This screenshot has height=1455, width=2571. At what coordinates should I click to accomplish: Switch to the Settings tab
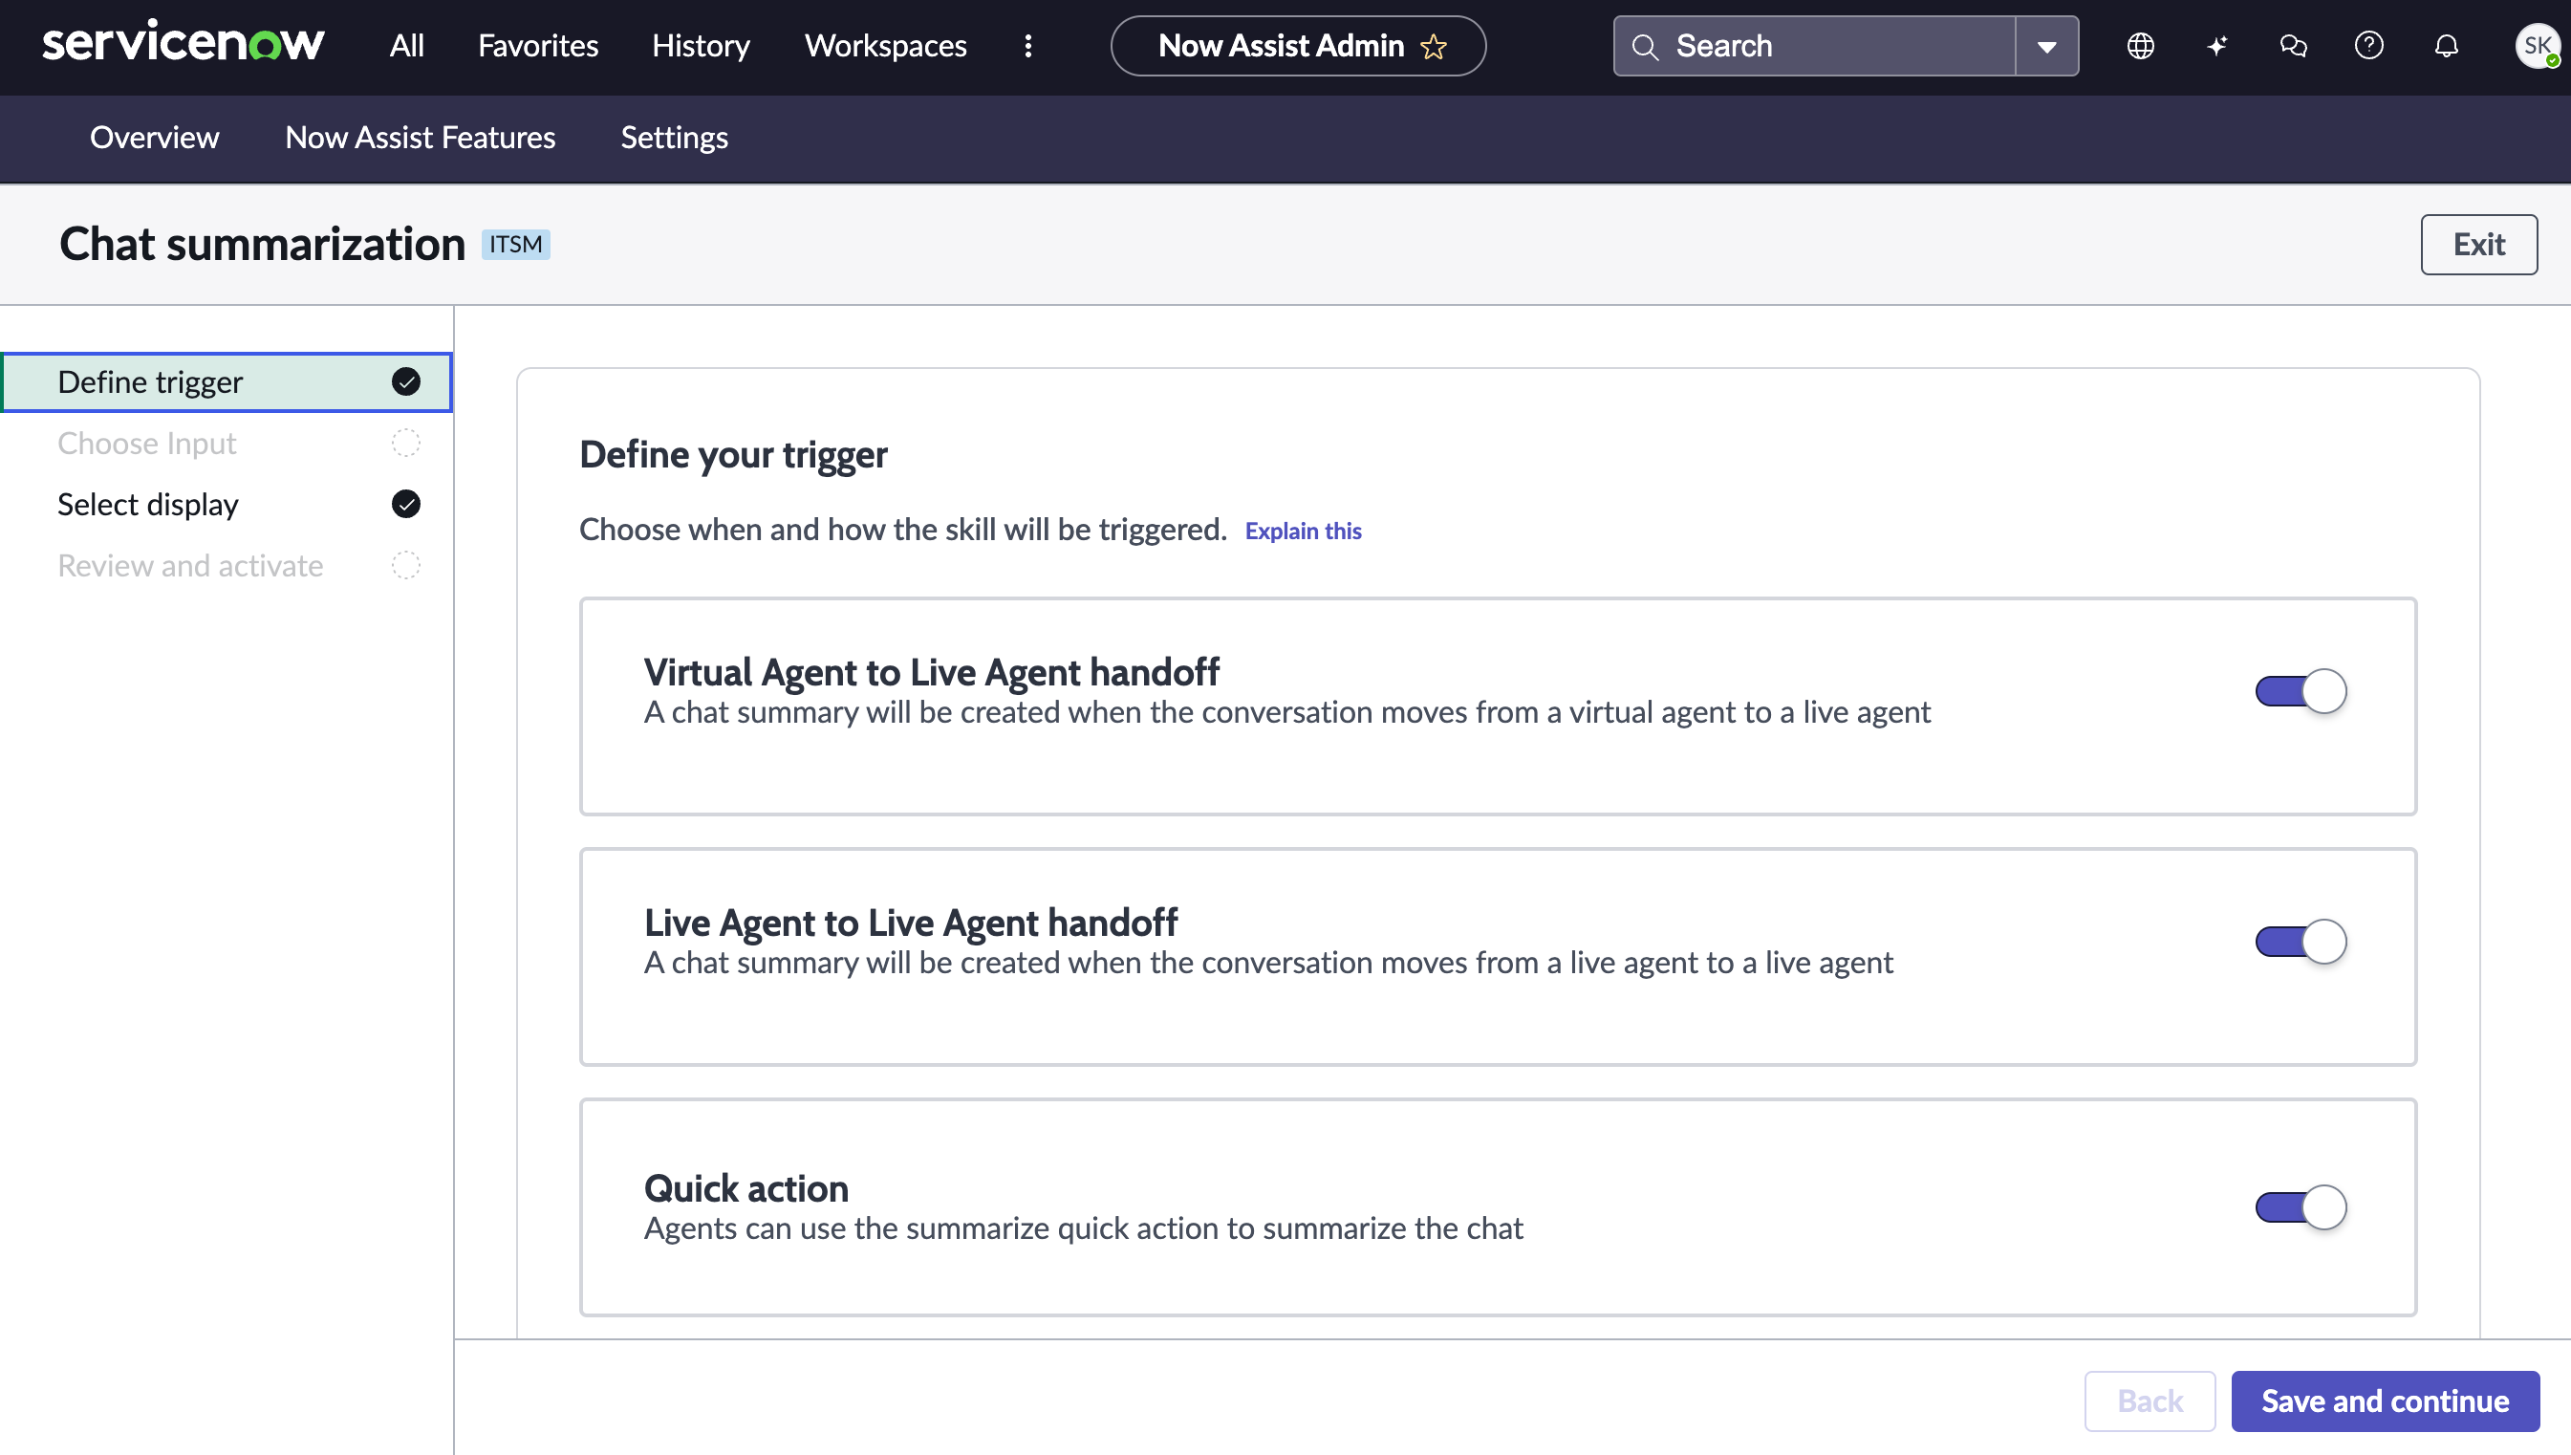[674, 137]
